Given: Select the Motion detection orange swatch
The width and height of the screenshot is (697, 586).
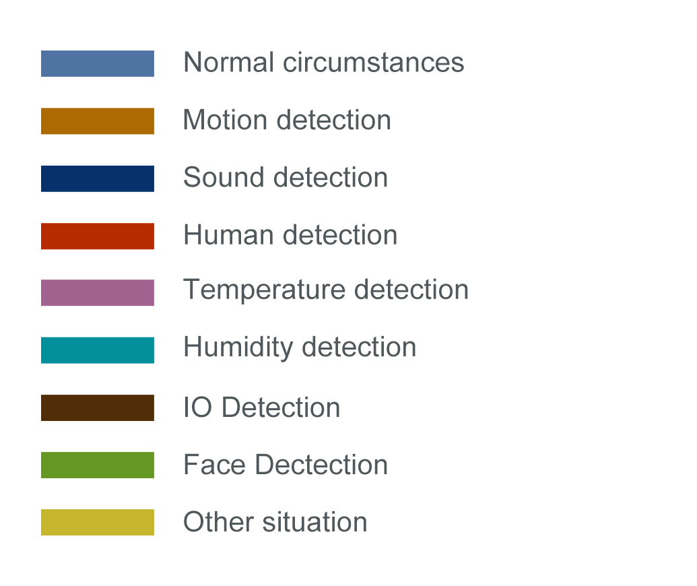Looking at the screenshot, I should (x=98, y=121).
